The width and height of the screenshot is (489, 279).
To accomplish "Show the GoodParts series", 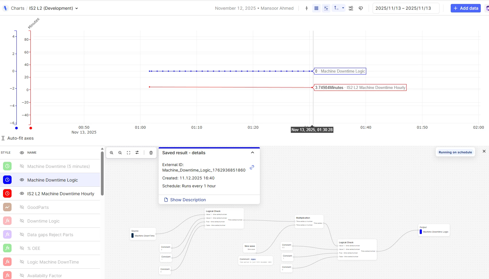I will tap(22, 207).
